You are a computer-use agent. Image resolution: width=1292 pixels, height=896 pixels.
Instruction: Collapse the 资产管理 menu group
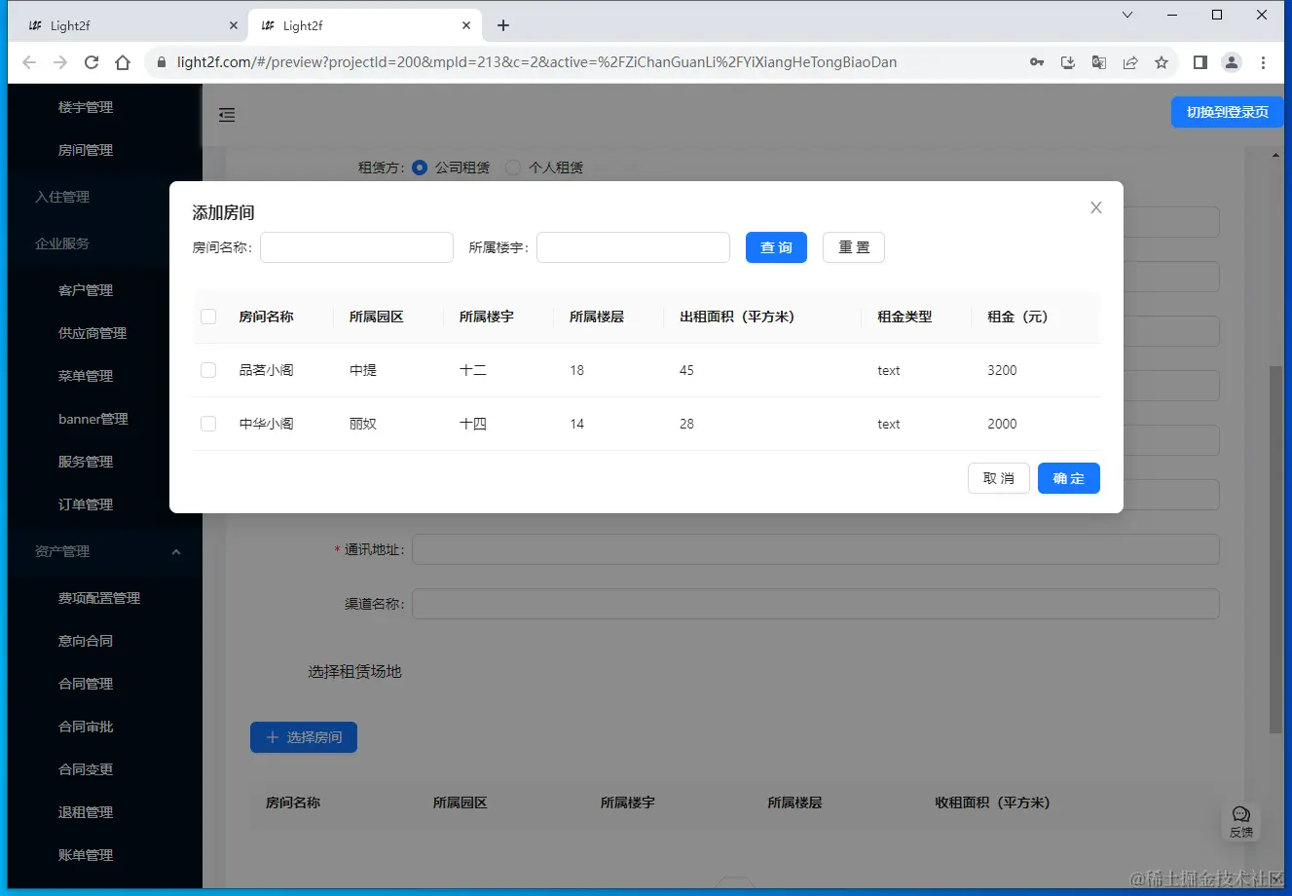(105, 551)
